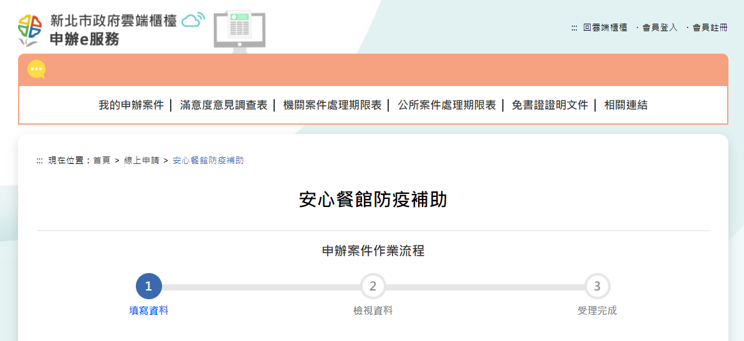
Task: Click 會員登入 link
Action: [x=660, y=28]
